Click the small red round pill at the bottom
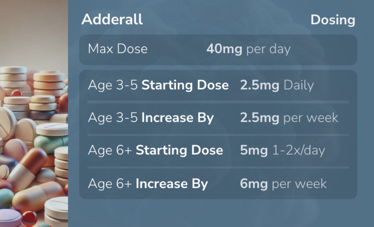The width and height of the screenshot is (374, 227). point(29,218)
